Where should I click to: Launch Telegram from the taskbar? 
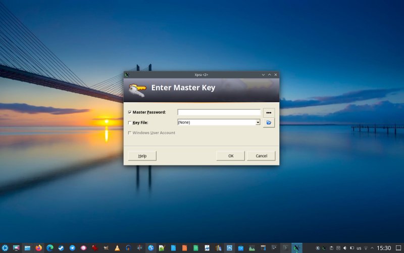tap(72, 248)
